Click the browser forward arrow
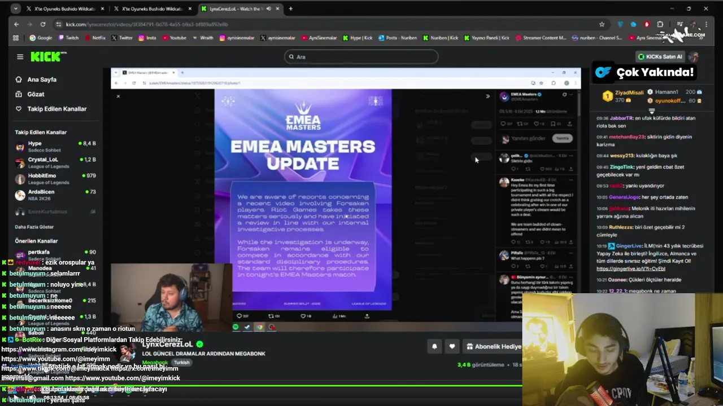This screenshot has width=723, height=406. click(x=29, y=24)
